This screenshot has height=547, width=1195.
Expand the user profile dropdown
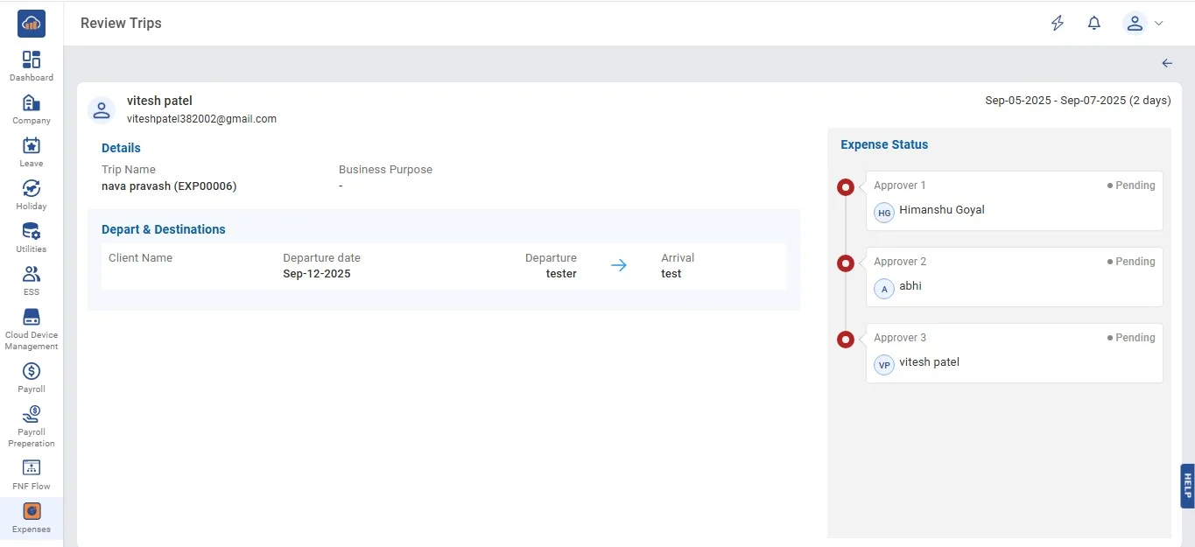(x=1144, y=24)
